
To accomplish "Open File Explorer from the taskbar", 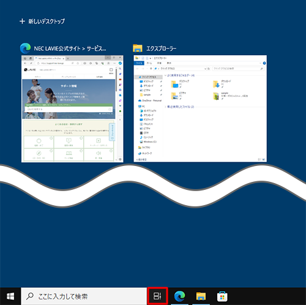I will [x=201, y=296].
